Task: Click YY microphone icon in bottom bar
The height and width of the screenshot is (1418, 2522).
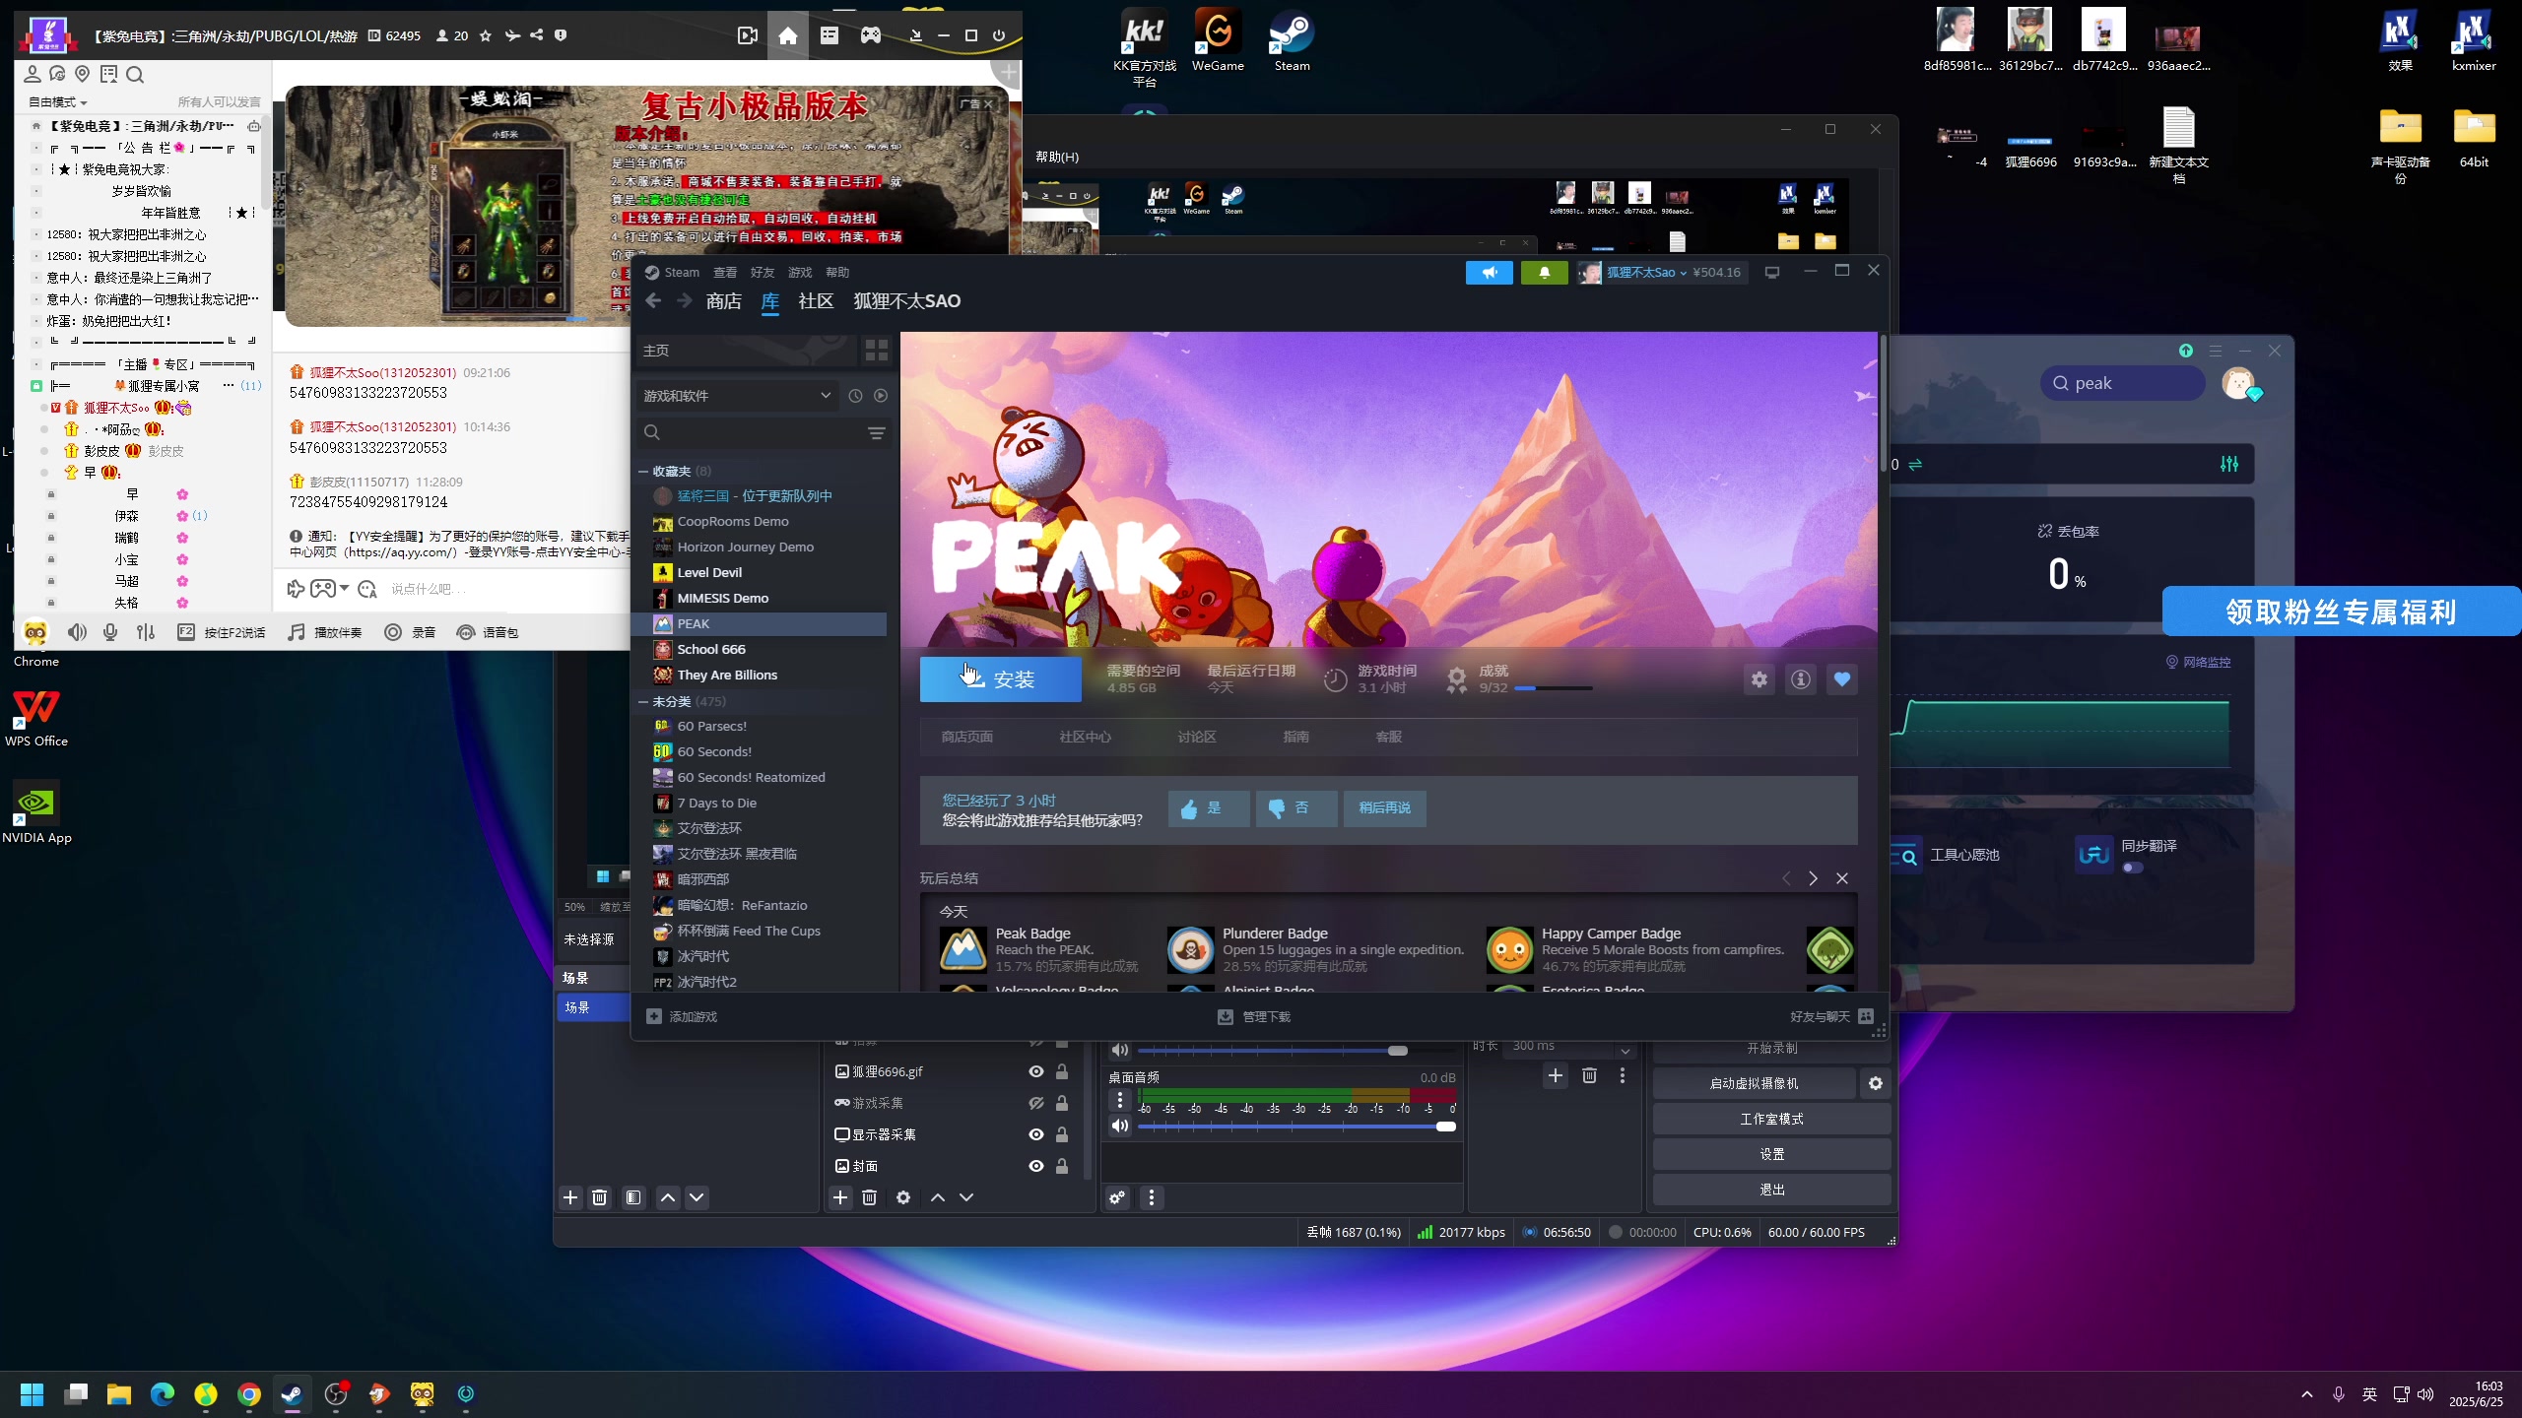Action: [x=110, y=632]
